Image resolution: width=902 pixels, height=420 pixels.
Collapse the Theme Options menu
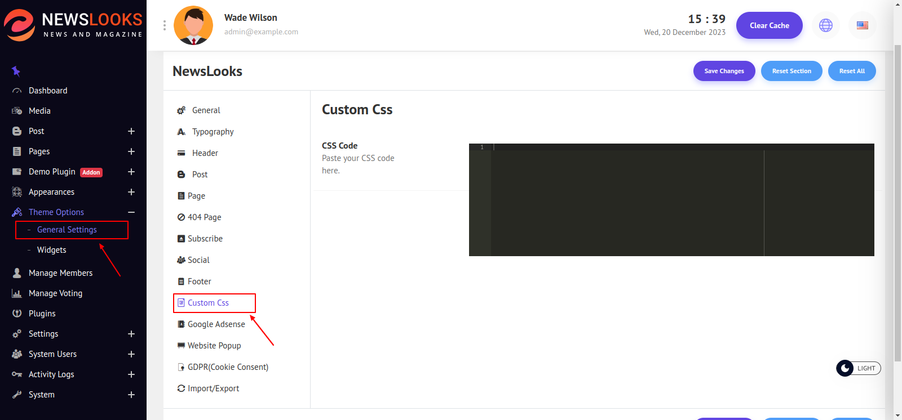pos(131,212)
